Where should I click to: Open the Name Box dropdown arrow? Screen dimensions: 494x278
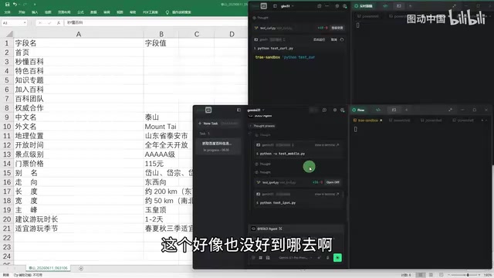pyautogui.click(x=25, y=23)
